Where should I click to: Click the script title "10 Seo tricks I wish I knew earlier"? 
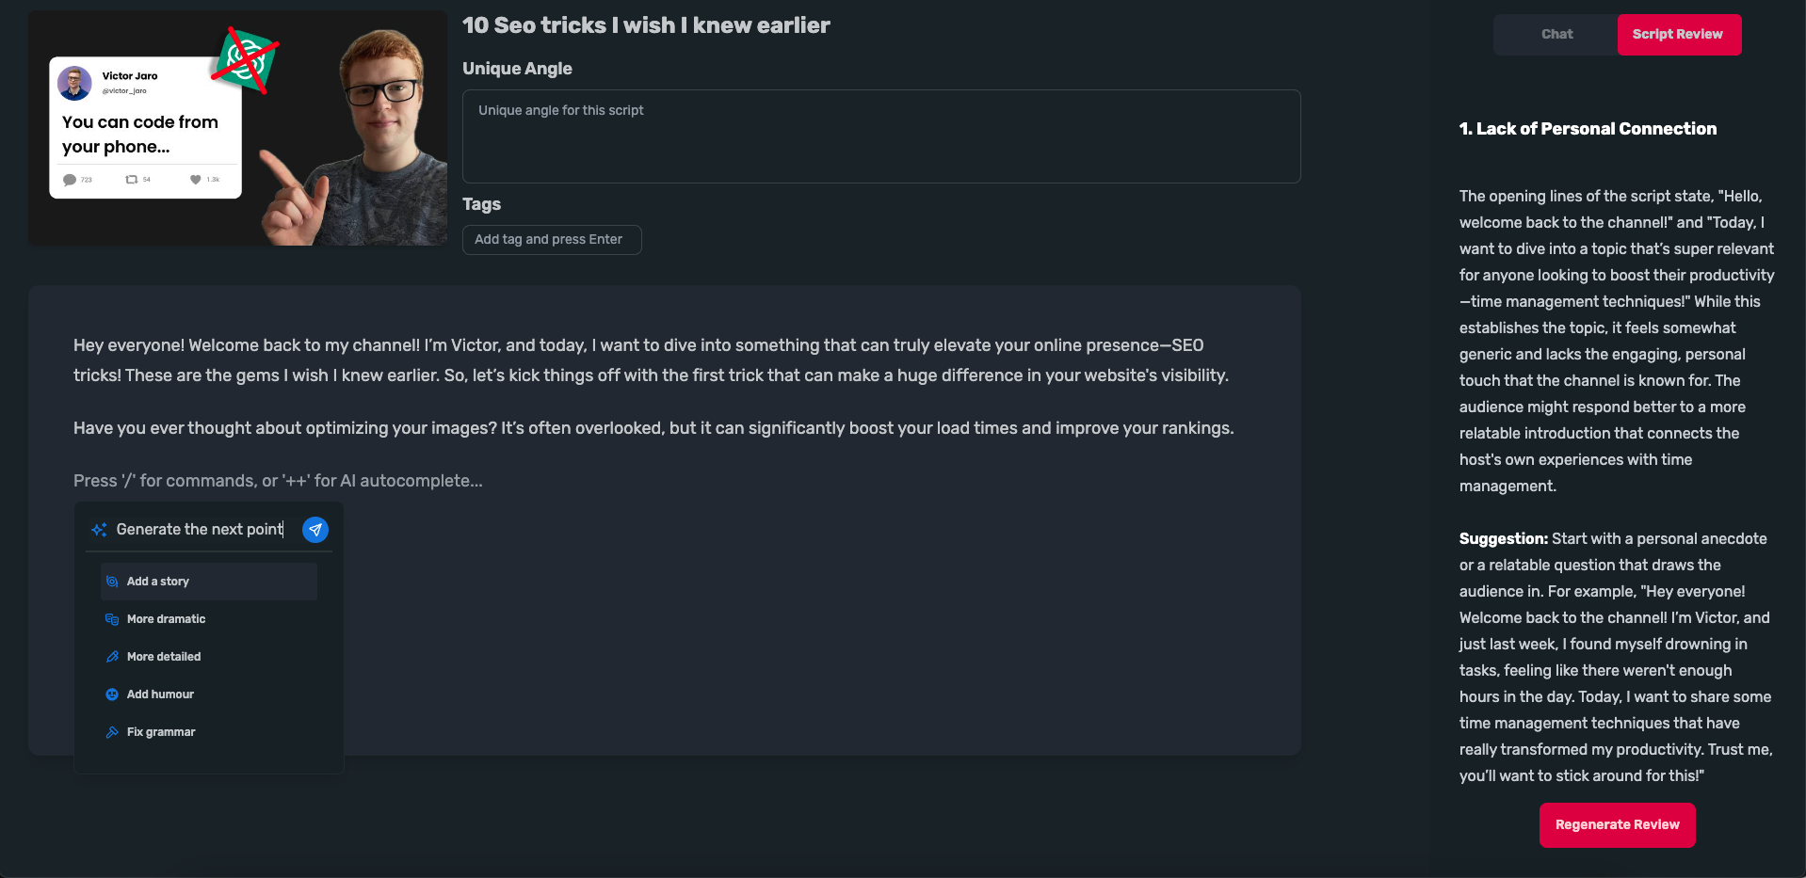tap(646, 25)
